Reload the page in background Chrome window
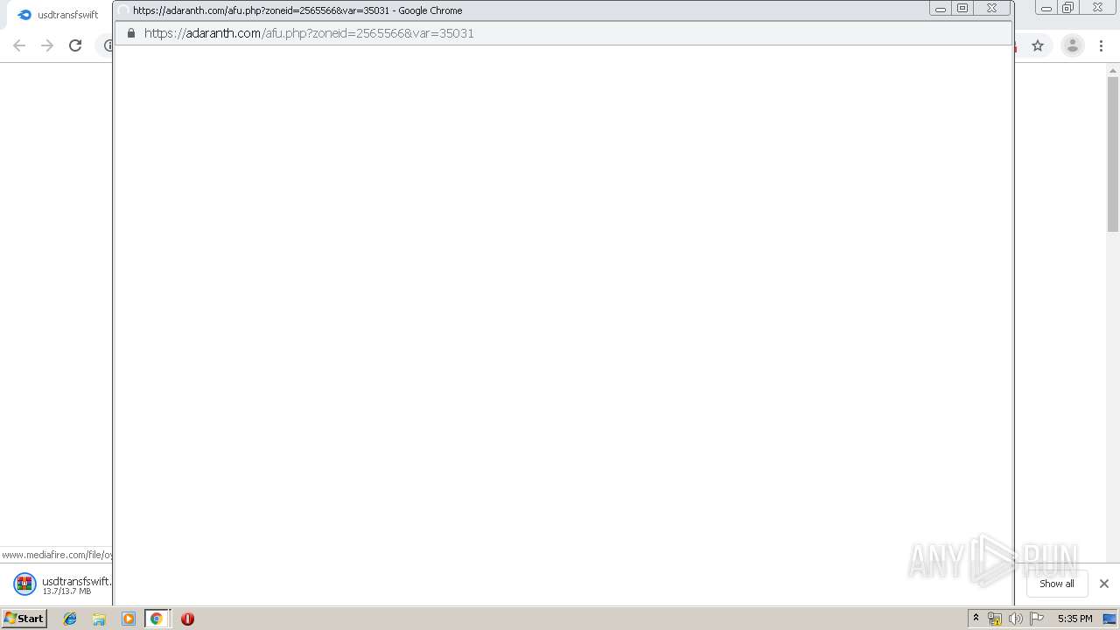The height and width of the screenshot is (630, 1120). point(75,45)
